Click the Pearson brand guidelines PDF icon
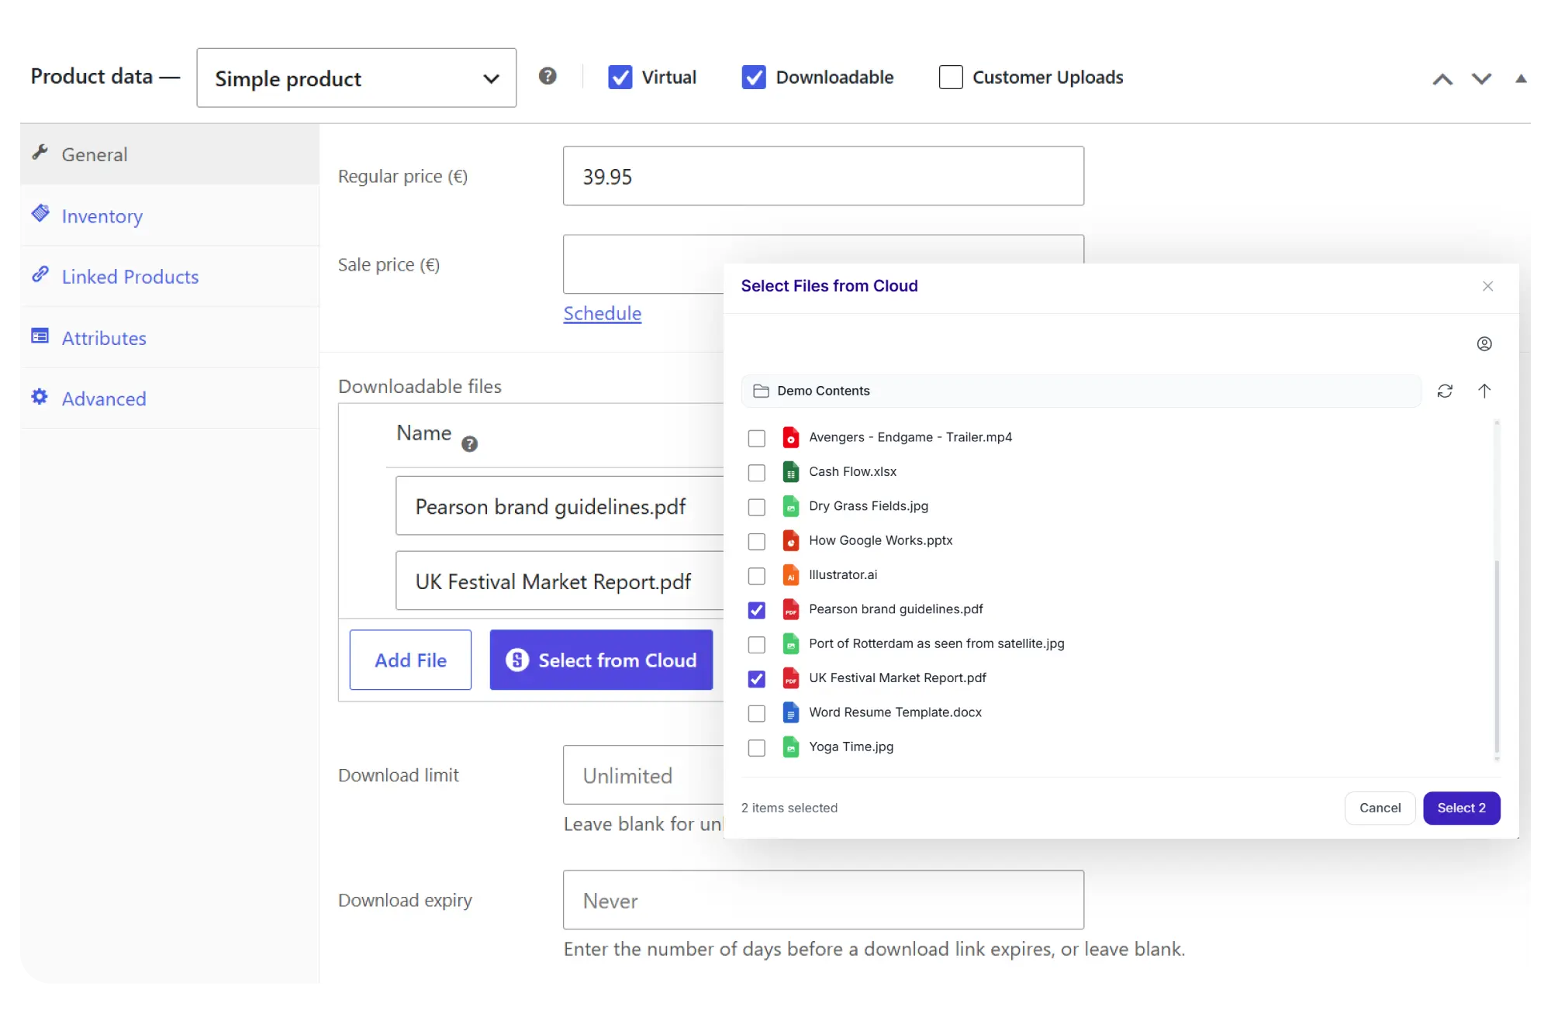This screenshot has height=1024, width=1551. click(x=790, y=610)
